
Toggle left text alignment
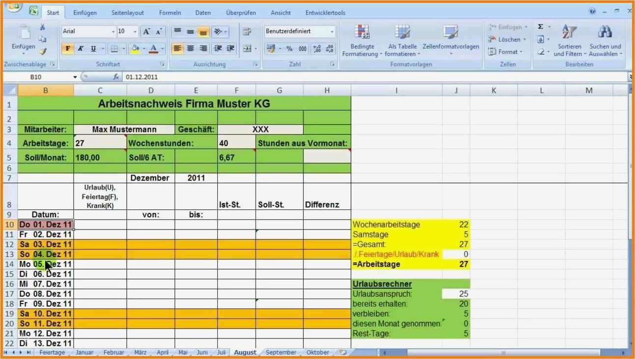(177, 49)
